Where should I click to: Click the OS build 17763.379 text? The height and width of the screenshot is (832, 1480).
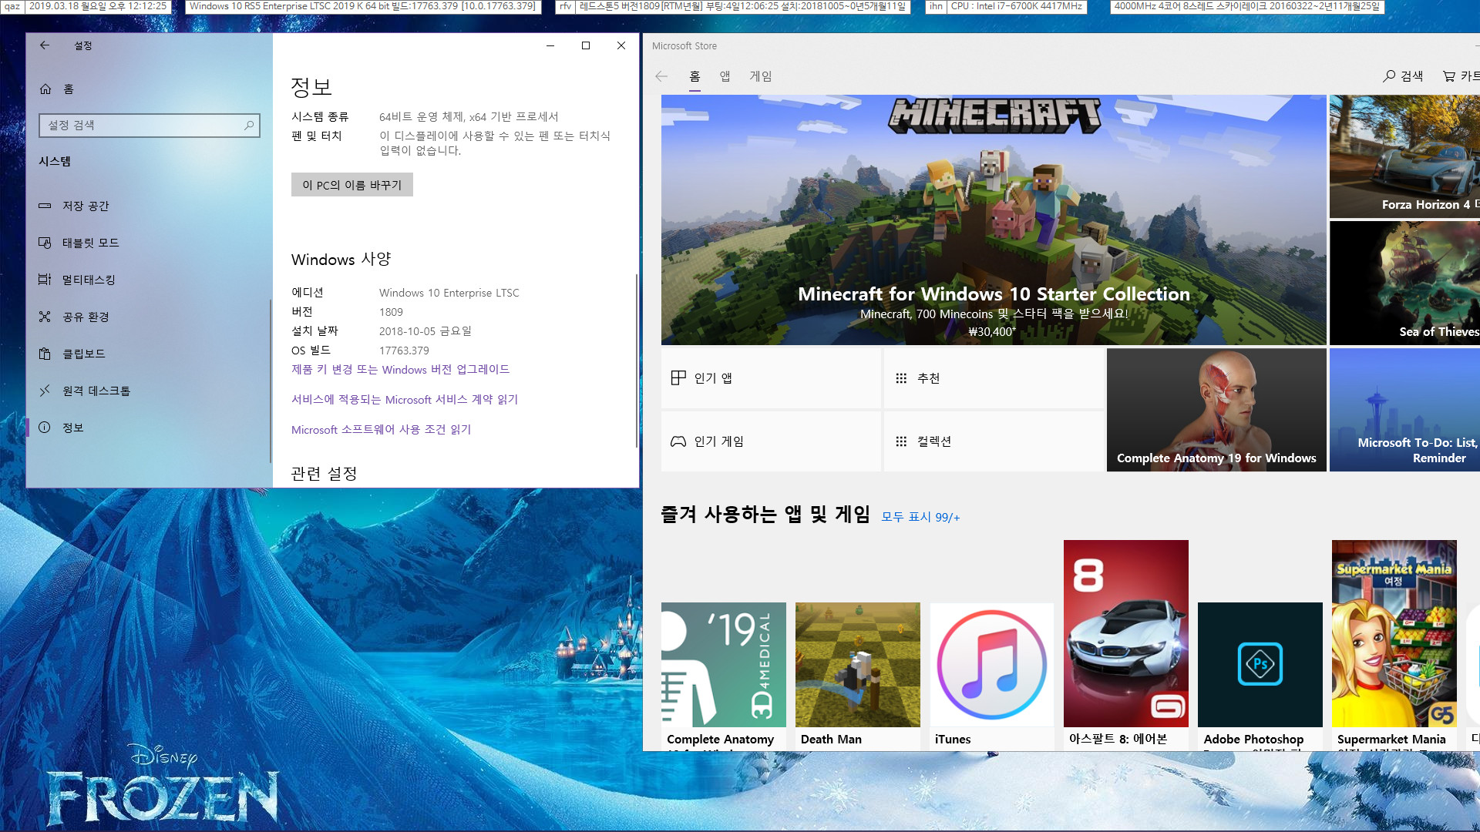pyautogui.click(x=404, y=351)
